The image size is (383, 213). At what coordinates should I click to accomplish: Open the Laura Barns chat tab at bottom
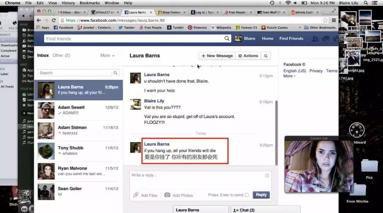click(200, 209)
